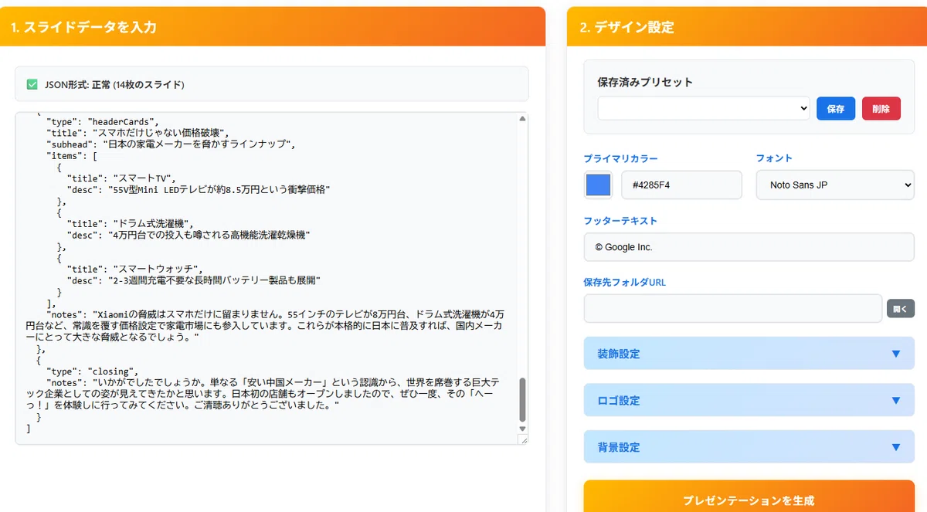The height and width of the screenshot is (512, 927).
Task: Click the 保存済みプリセット label
Action: pos(645,82)
